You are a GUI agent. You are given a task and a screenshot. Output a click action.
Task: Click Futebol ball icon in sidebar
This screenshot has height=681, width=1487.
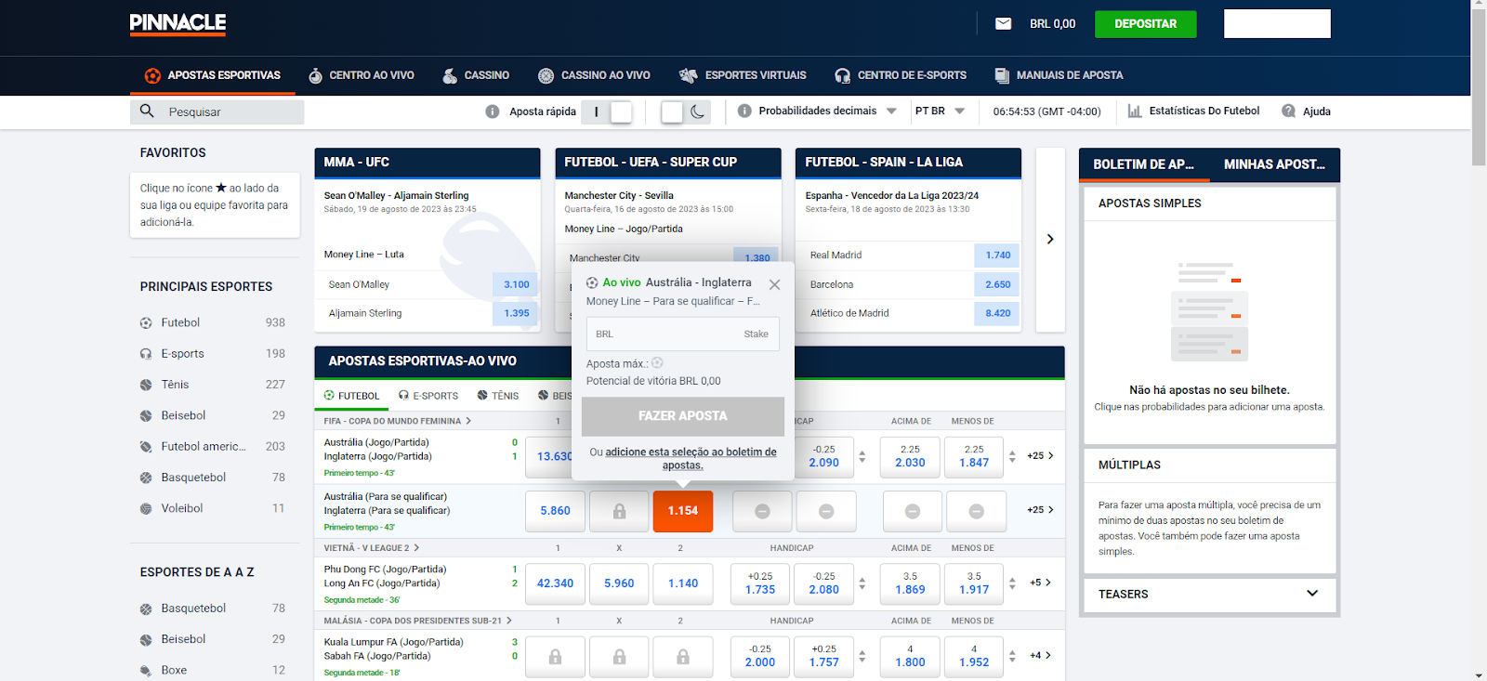pyautogui.click(x=146, y=323)
